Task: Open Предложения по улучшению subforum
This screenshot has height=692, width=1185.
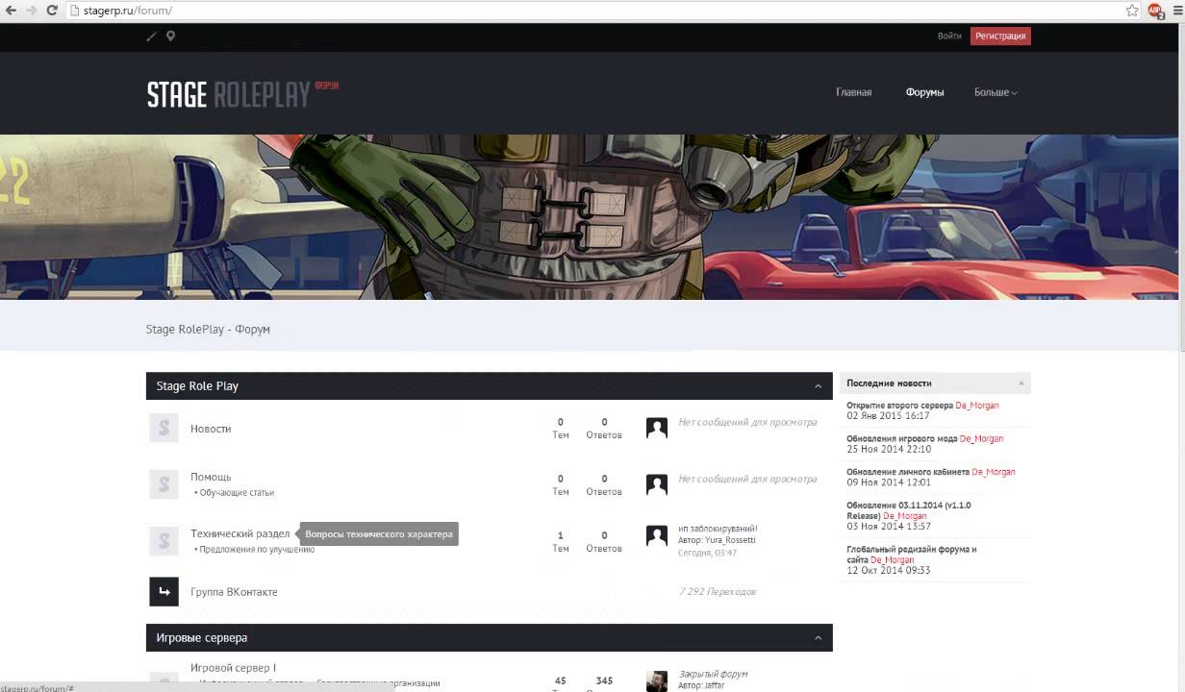Action: tap(257, 550)
